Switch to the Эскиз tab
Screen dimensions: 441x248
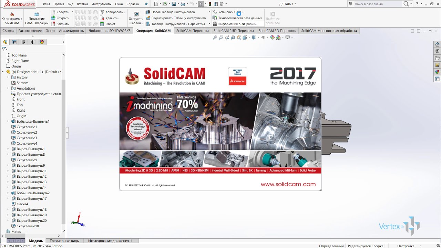click(x=51, y=31)
